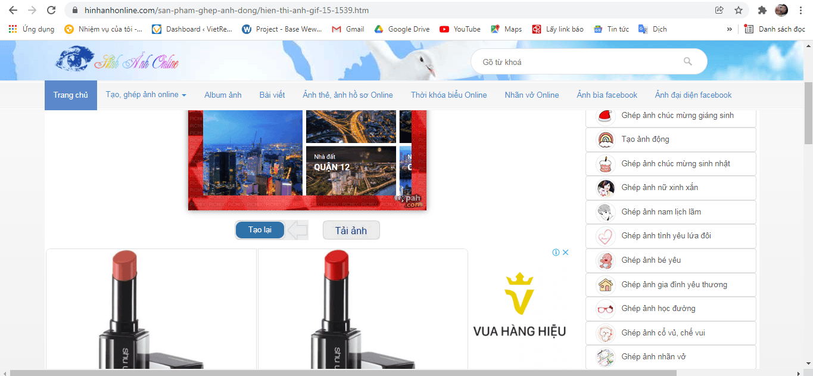Click the 'Tải ảnh' download button
Viewport: 813px width, 376px height.
[351, 230]
